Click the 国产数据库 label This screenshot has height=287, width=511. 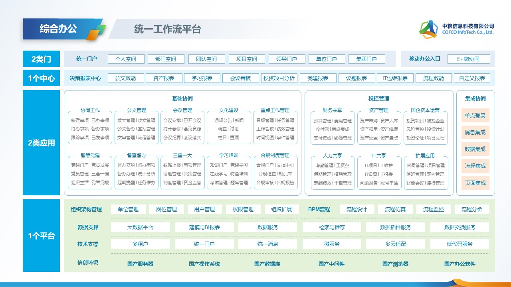coord(267,264)
